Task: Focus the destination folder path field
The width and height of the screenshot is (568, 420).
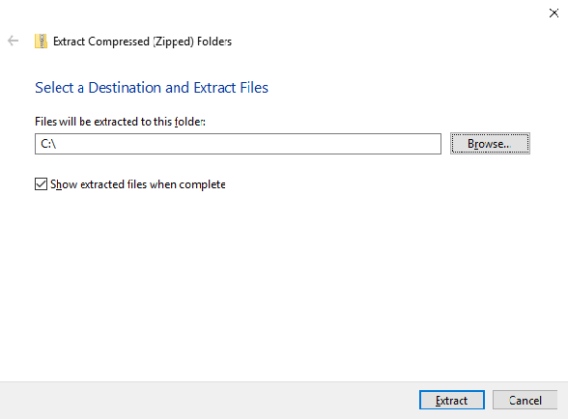Action: (238, 144)
